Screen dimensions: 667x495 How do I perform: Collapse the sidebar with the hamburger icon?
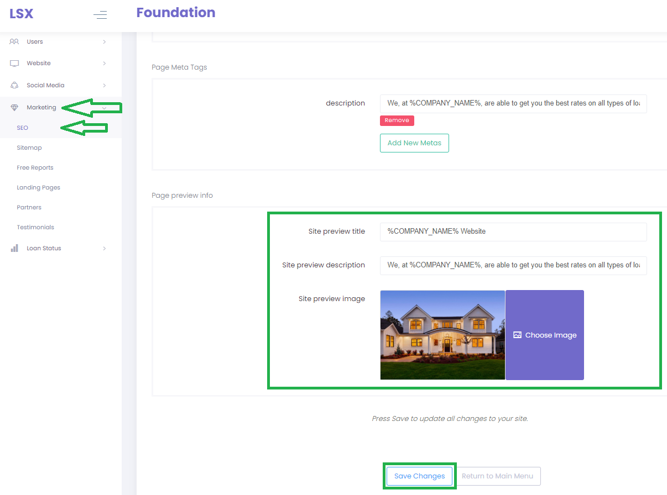100,15
